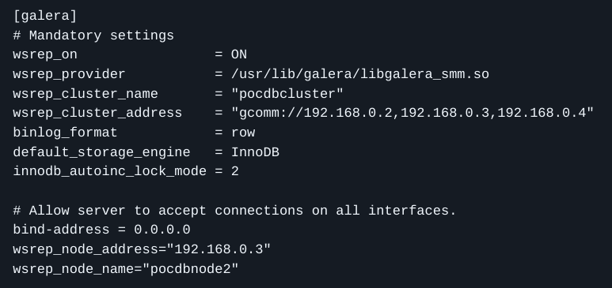Click the innodb_autoinc_lock_mode key
This screenshot has height=288, width=612.
point(110,172)
